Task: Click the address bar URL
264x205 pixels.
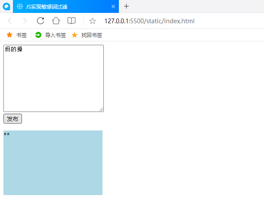Action: (x=149, y=21)
